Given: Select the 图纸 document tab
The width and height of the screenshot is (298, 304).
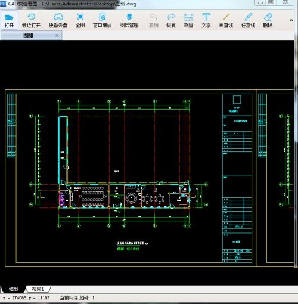Looking at the screenshot, I should (29, 35).
